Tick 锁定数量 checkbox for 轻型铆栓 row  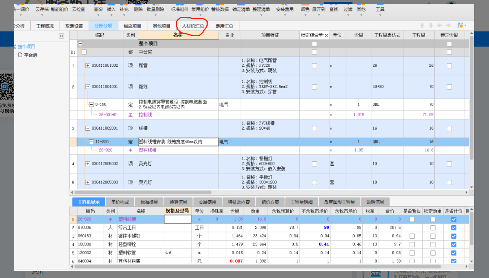point(433,244)
